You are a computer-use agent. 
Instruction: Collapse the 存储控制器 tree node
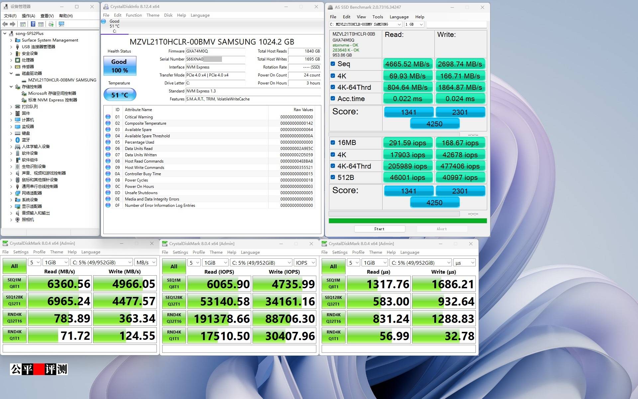(x=11, y=87)
